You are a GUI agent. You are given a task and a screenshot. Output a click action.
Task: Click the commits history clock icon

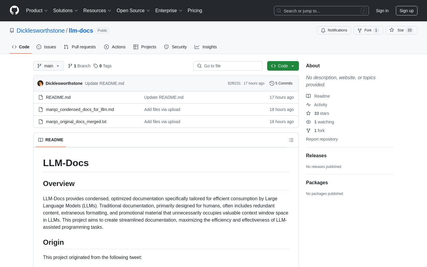(x=272, y=83)
